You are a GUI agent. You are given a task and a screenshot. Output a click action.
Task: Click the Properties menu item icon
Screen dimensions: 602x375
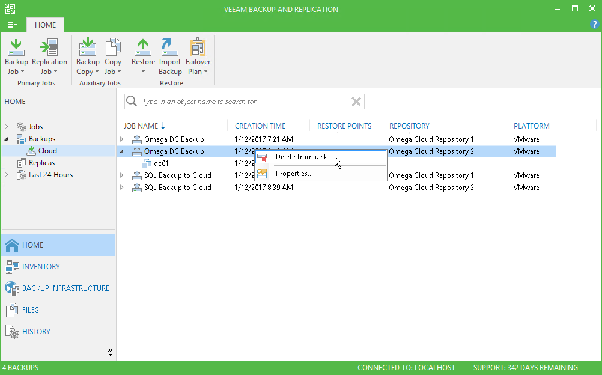262,174
